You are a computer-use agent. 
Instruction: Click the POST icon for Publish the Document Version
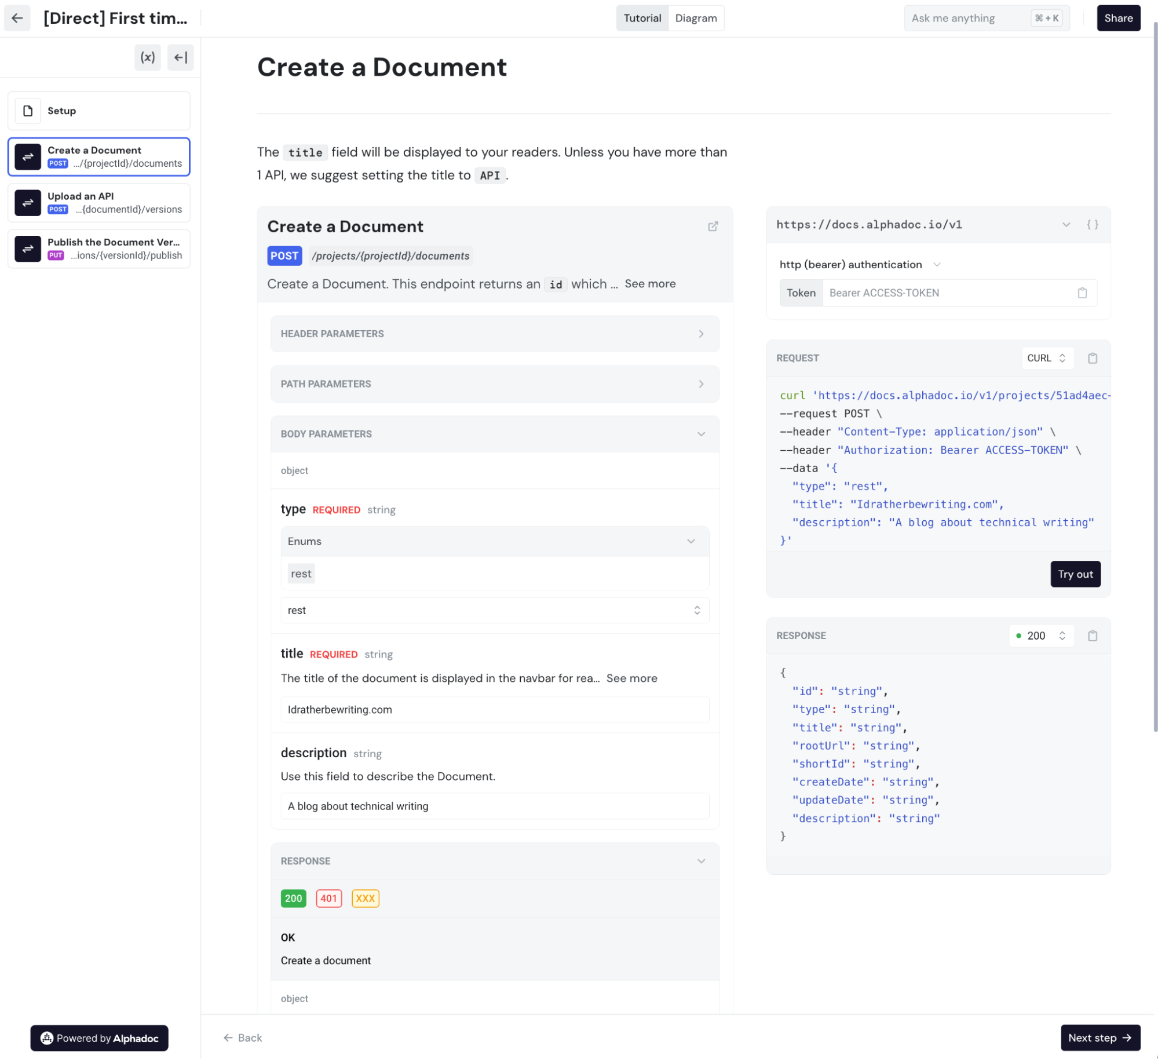coord(57,255)
